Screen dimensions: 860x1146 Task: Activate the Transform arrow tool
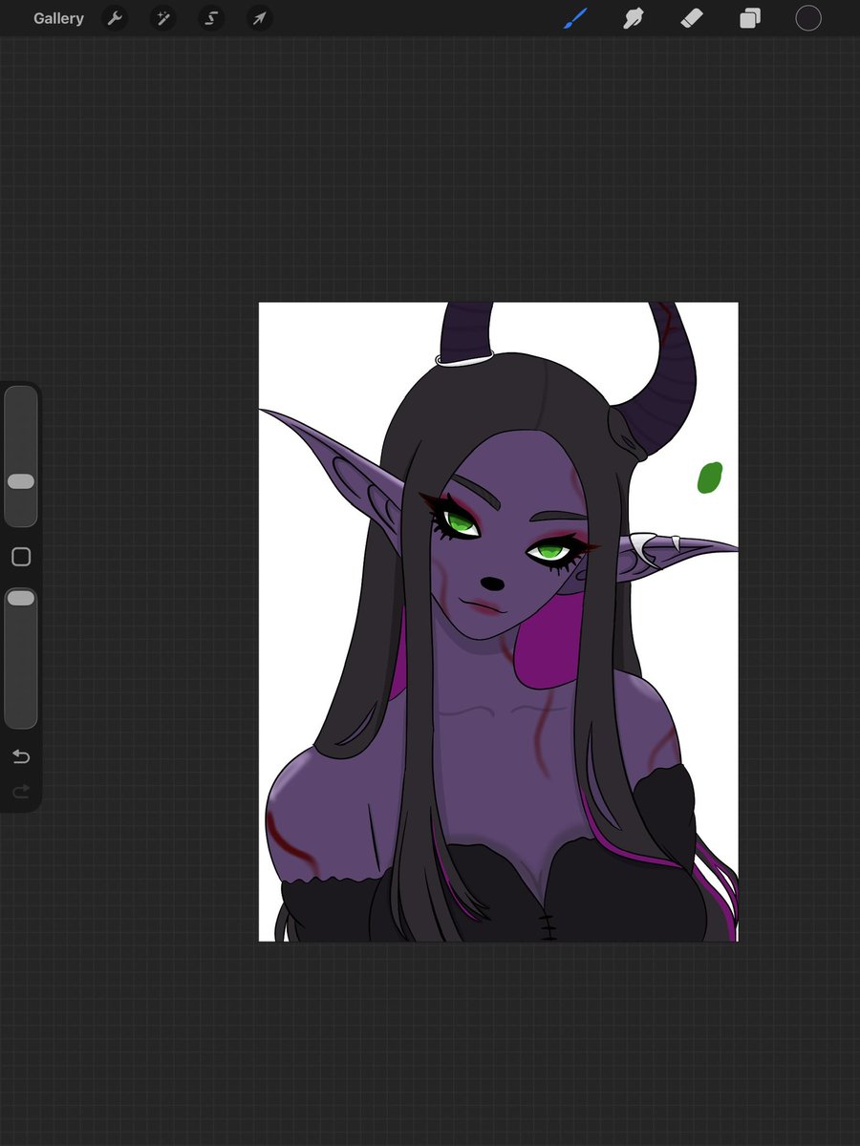(x=259, y=18)
